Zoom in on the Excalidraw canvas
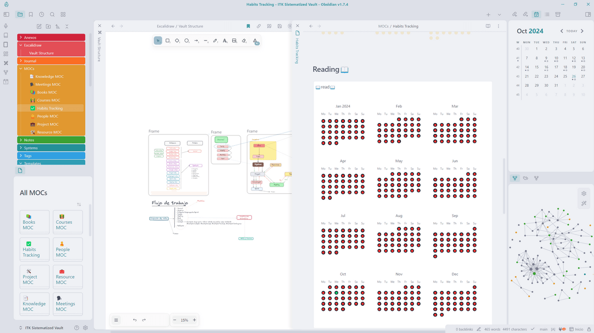The height and width of the screenshot is (333, 594). click(x=195, y=320)
